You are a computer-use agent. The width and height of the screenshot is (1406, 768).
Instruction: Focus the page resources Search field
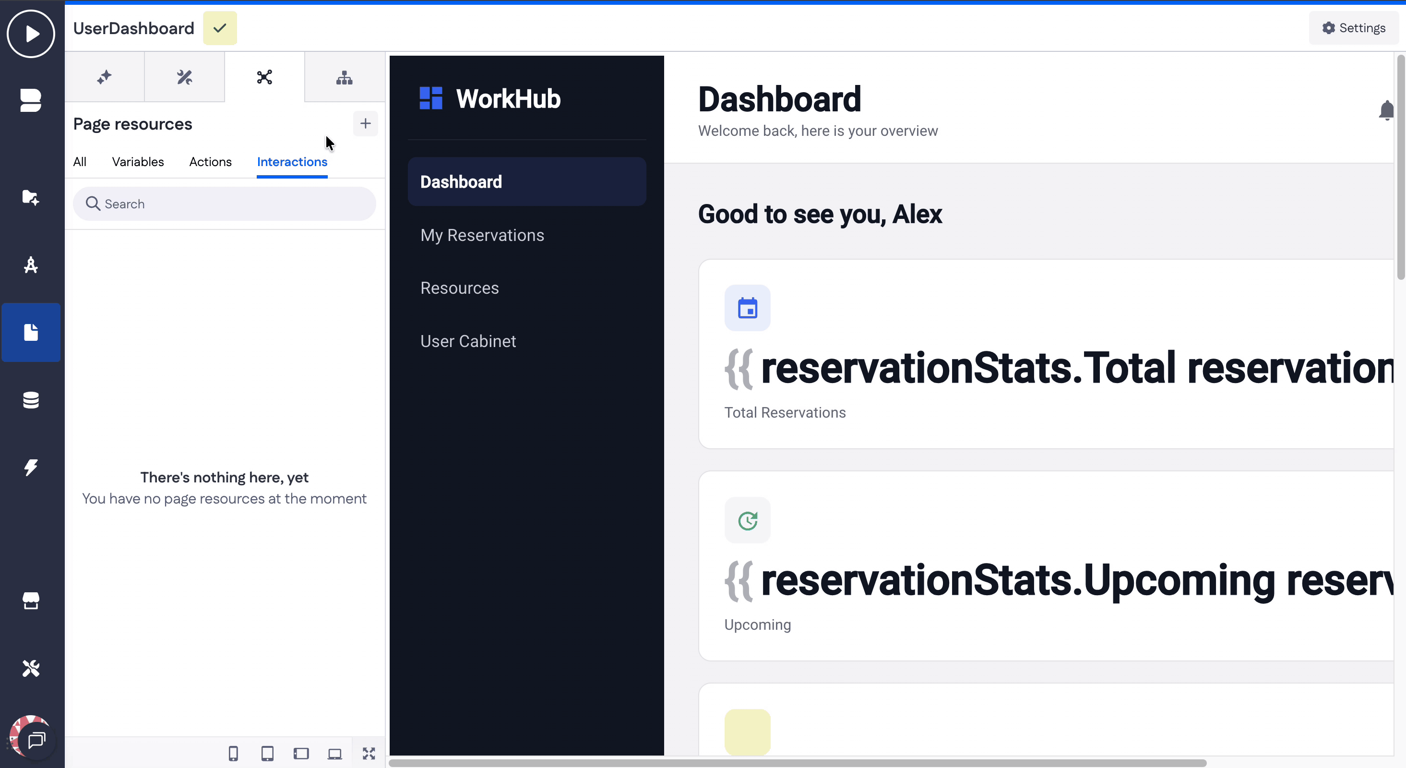click(224, 204)
